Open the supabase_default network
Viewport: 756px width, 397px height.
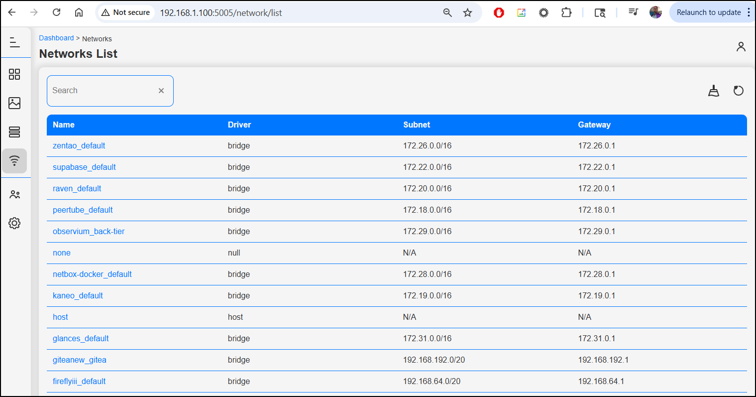(x=84, y=167)
